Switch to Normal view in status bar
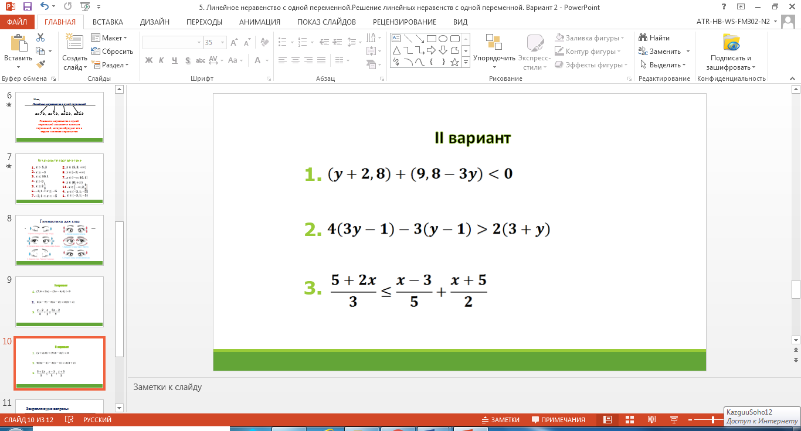Viewport: 801px width, 431px height. (x=608, y=420)
